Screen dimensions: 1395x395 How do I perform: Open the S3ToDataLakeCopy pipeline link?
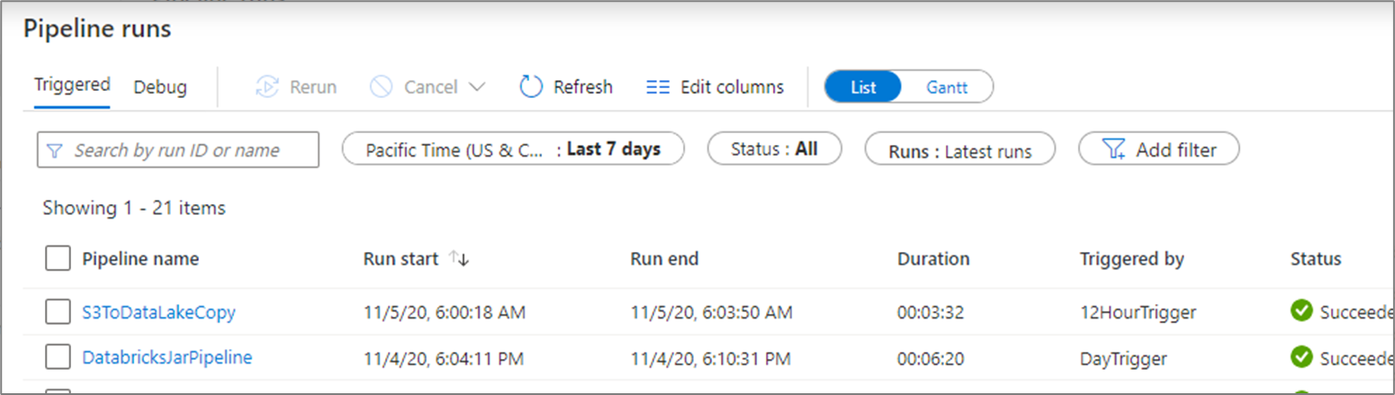[158, 312]
